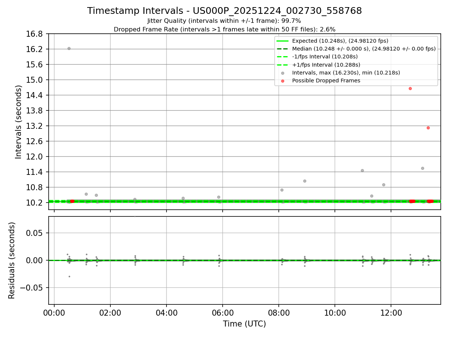Click the Dropped Frame Rate subtitle text

click(224, 29)
